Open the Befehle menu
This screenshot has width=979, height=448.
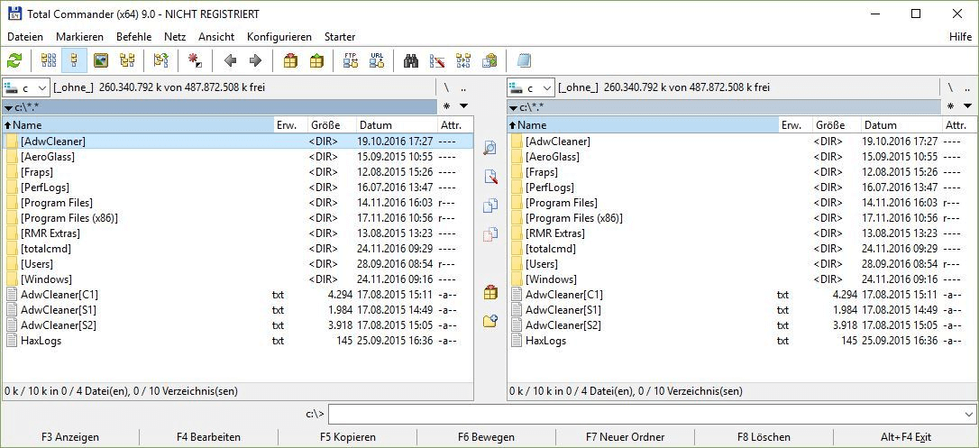tap(133, 37)
